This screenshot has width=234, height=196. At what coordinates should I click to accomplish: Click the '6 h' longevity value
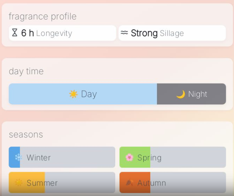click(x=27, y=33)
